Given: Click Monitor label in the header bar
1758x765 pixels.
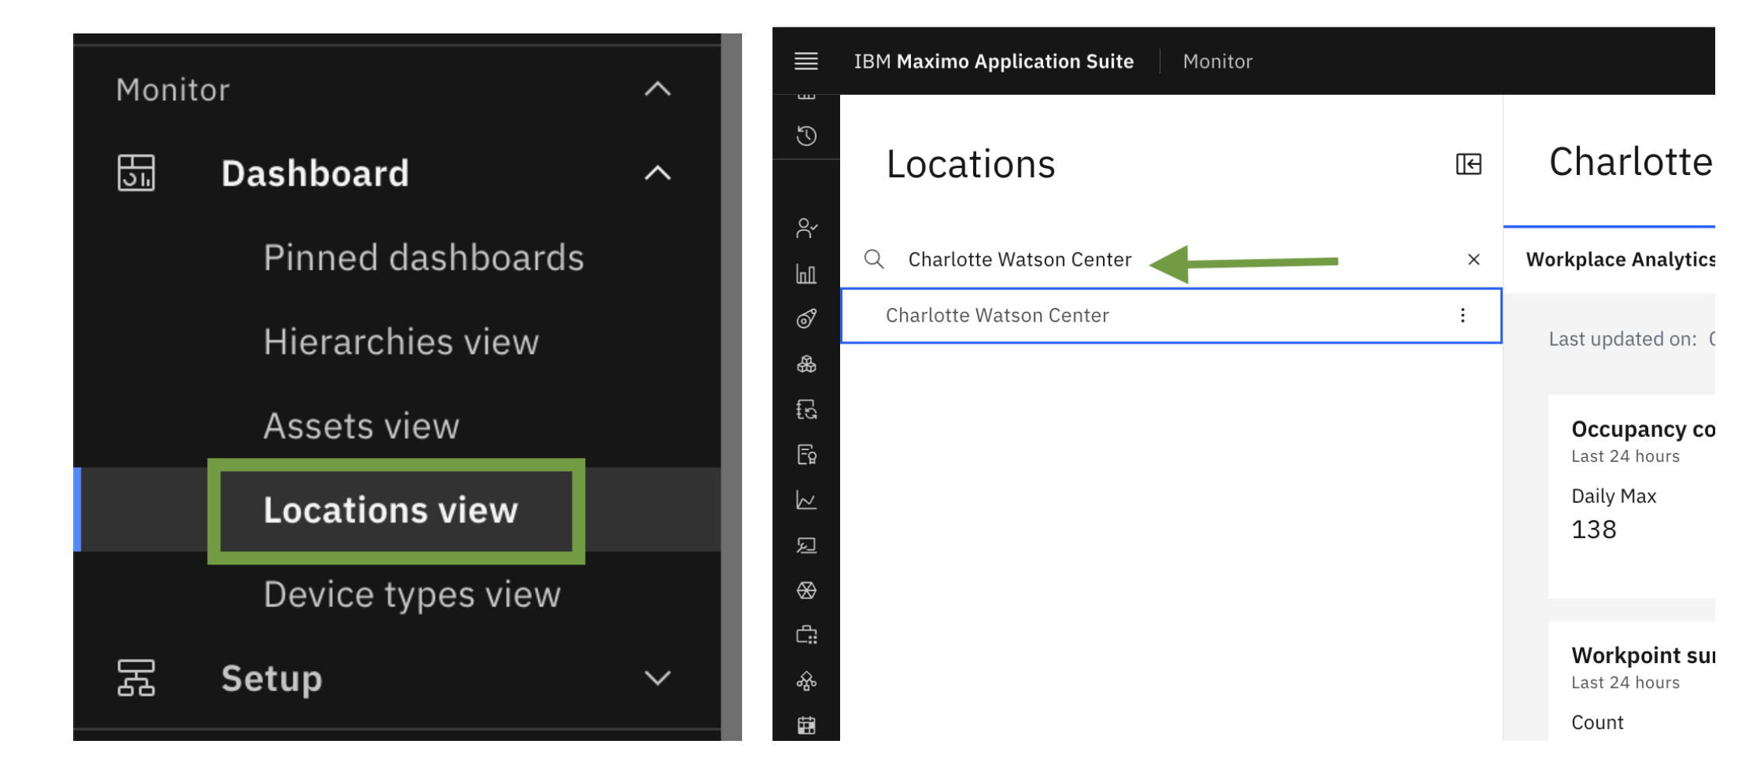Looking at the screenshot, I should [1217, 61].
